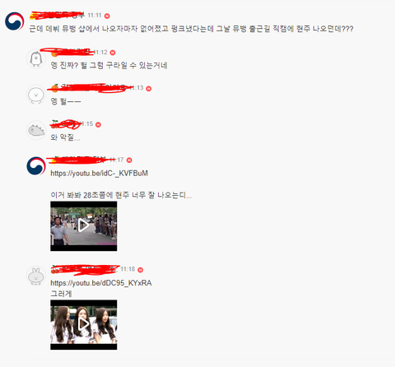Click the red N badge next to 11:12

click(113, 53)
